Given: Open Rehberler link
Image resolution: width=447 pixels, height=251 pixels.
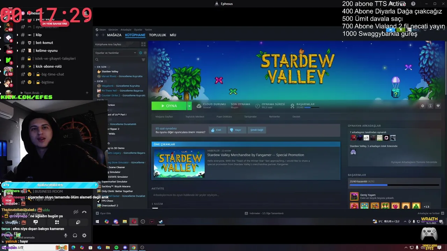Looking at the screenshot, I should pos(274,116).
